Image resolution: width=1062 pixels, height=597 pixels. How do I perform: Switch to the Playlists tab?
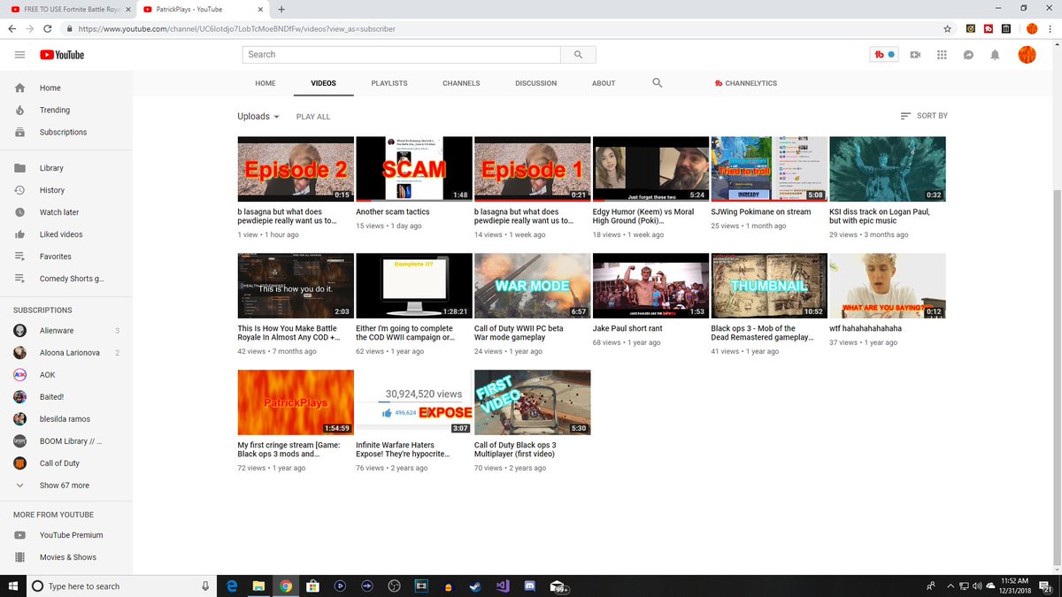[x=389, y=83]
